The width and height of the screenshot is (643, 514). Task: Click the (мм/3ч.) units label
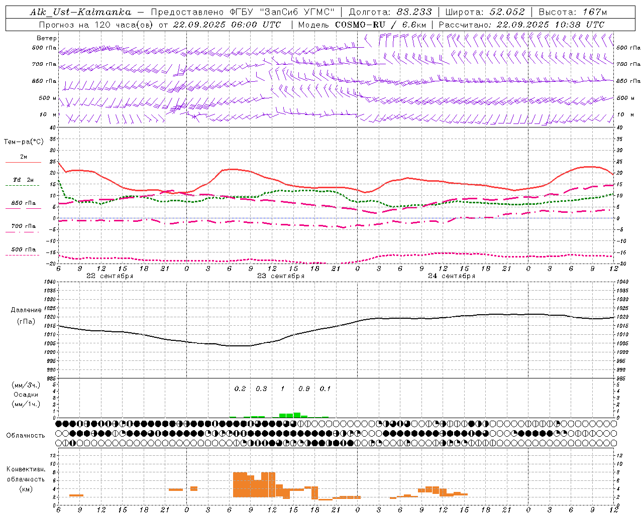point(26,385)
